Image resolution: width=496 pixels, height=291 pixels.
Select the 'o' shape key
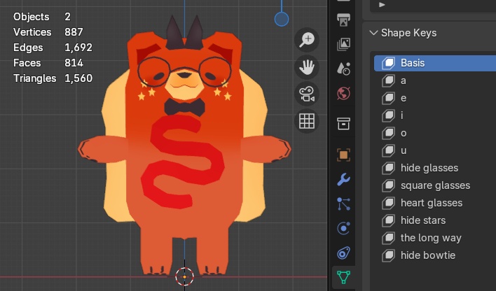click(x=435, y=133)
